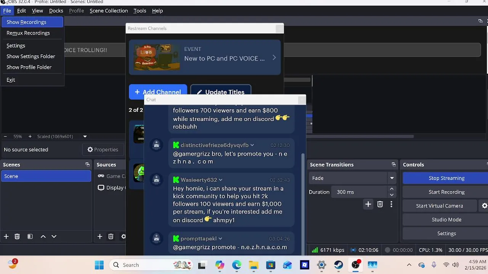Image resolution: width=488 pixels, height=274 pixels.
Task: Remove selected scene using trash icon
Action: [x=17, y=236]
